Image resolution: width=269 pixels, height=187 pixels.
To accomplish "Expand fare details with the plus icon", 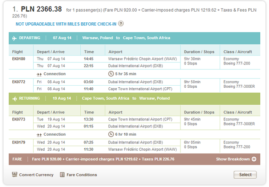I will tap(254, 159).
